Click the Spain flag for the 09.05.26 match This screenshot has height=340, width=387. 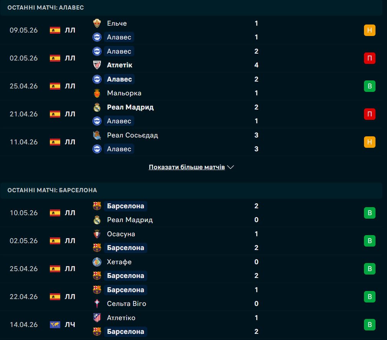click(55, 30)
